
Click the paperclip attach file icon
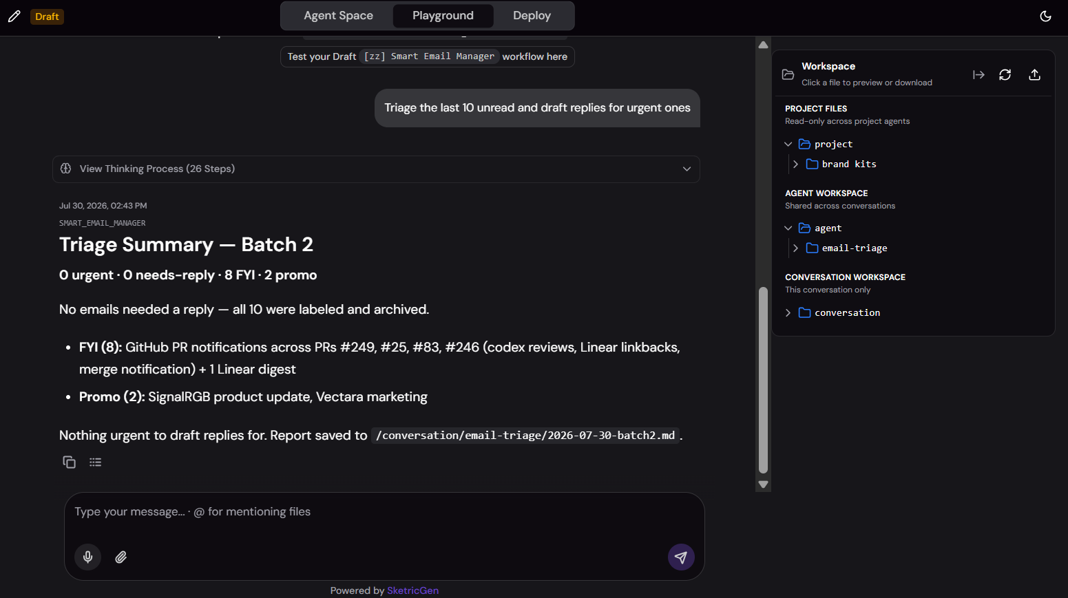[121, 557]
